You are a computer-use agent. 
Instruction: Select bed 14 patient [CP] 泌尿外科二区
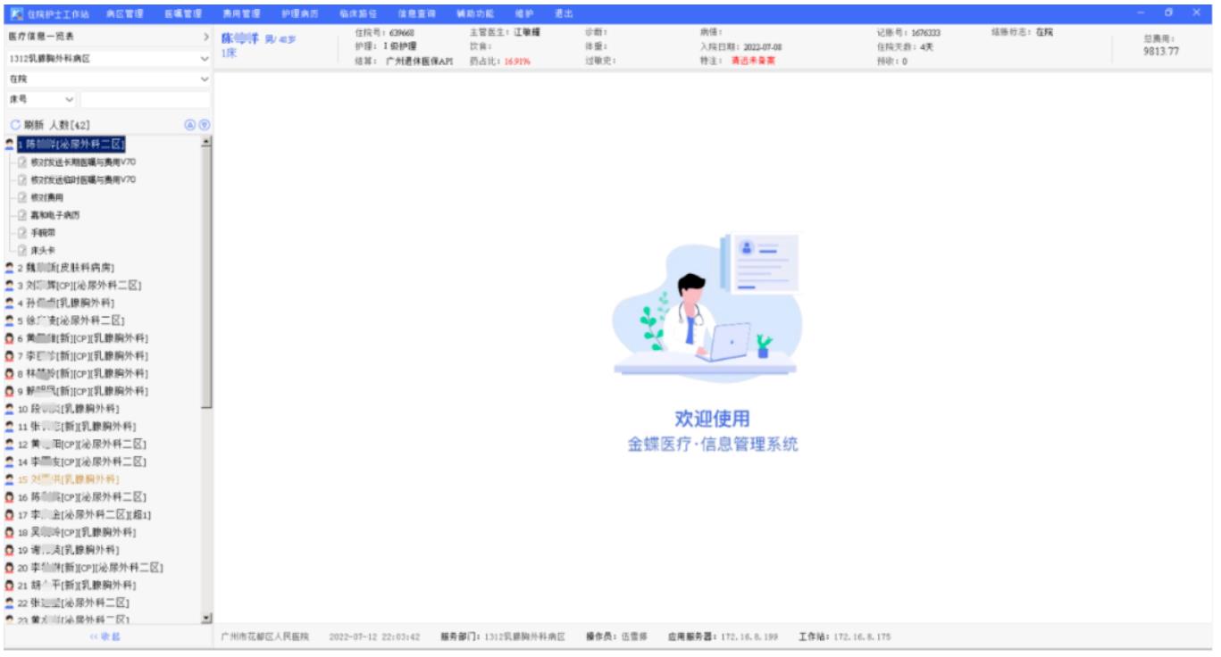tap(81, 462)
